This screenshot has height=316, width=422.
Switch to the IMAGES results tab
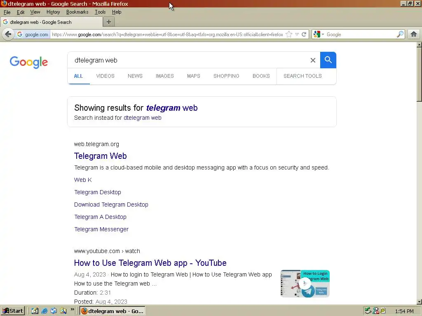coord(165,76)
